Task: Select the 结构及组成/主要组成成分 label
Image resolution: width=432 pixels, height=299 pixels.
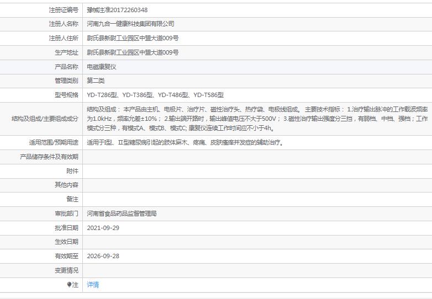Action: pos(45,119)
